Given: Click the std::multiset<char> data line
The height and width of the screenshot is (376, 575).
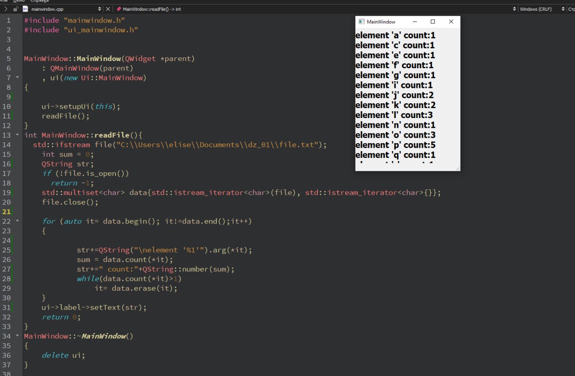Looking at the screenshot, I should [241, 192].
